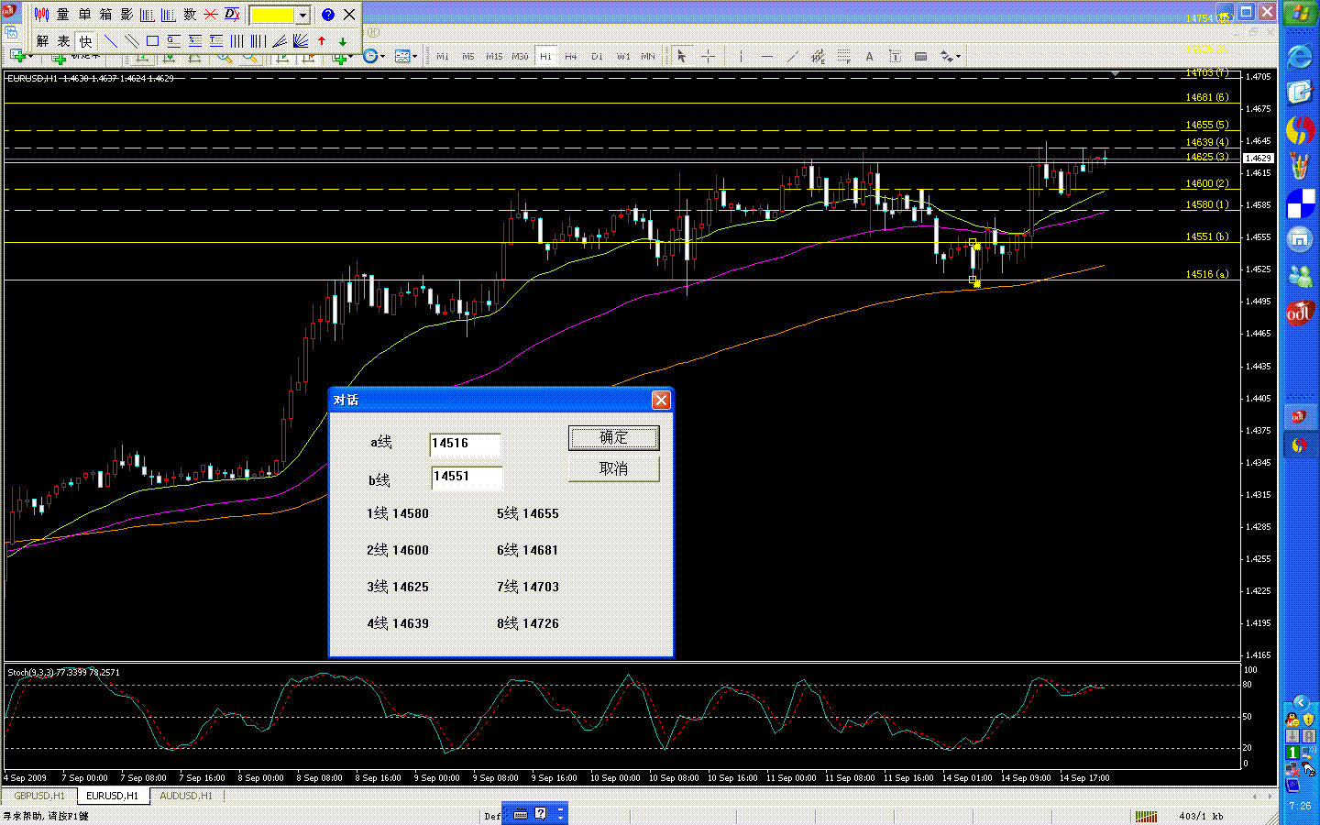Click the 数 button in the floating toolbar
The image size is (1320, 825).
coord(190,15)
